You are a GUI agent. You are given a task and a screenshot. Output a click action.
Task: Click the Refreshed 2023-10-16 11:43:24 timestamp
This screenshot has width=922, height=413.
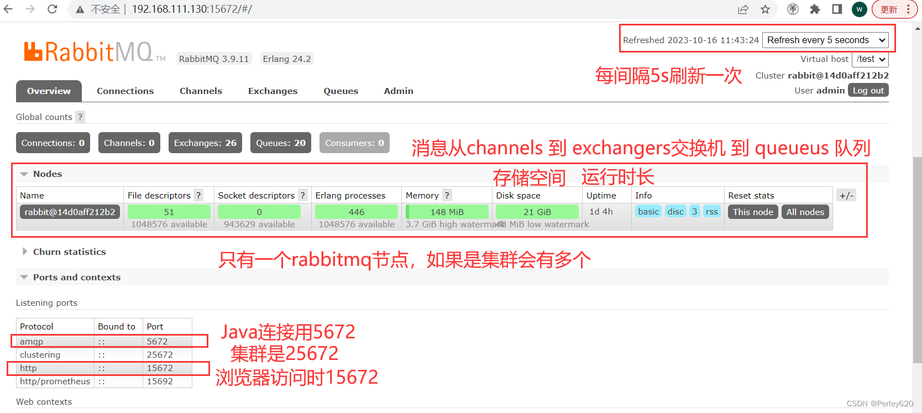tap(691, 40)
